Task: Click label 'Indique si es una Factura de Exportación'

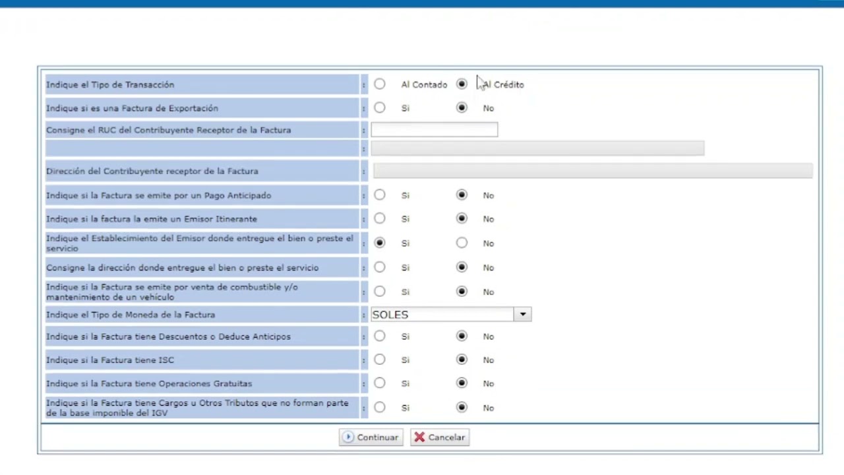Action: tap(132, 108)
